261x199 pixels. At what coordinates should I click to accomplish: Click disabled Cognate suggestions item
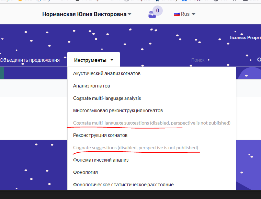136,148
